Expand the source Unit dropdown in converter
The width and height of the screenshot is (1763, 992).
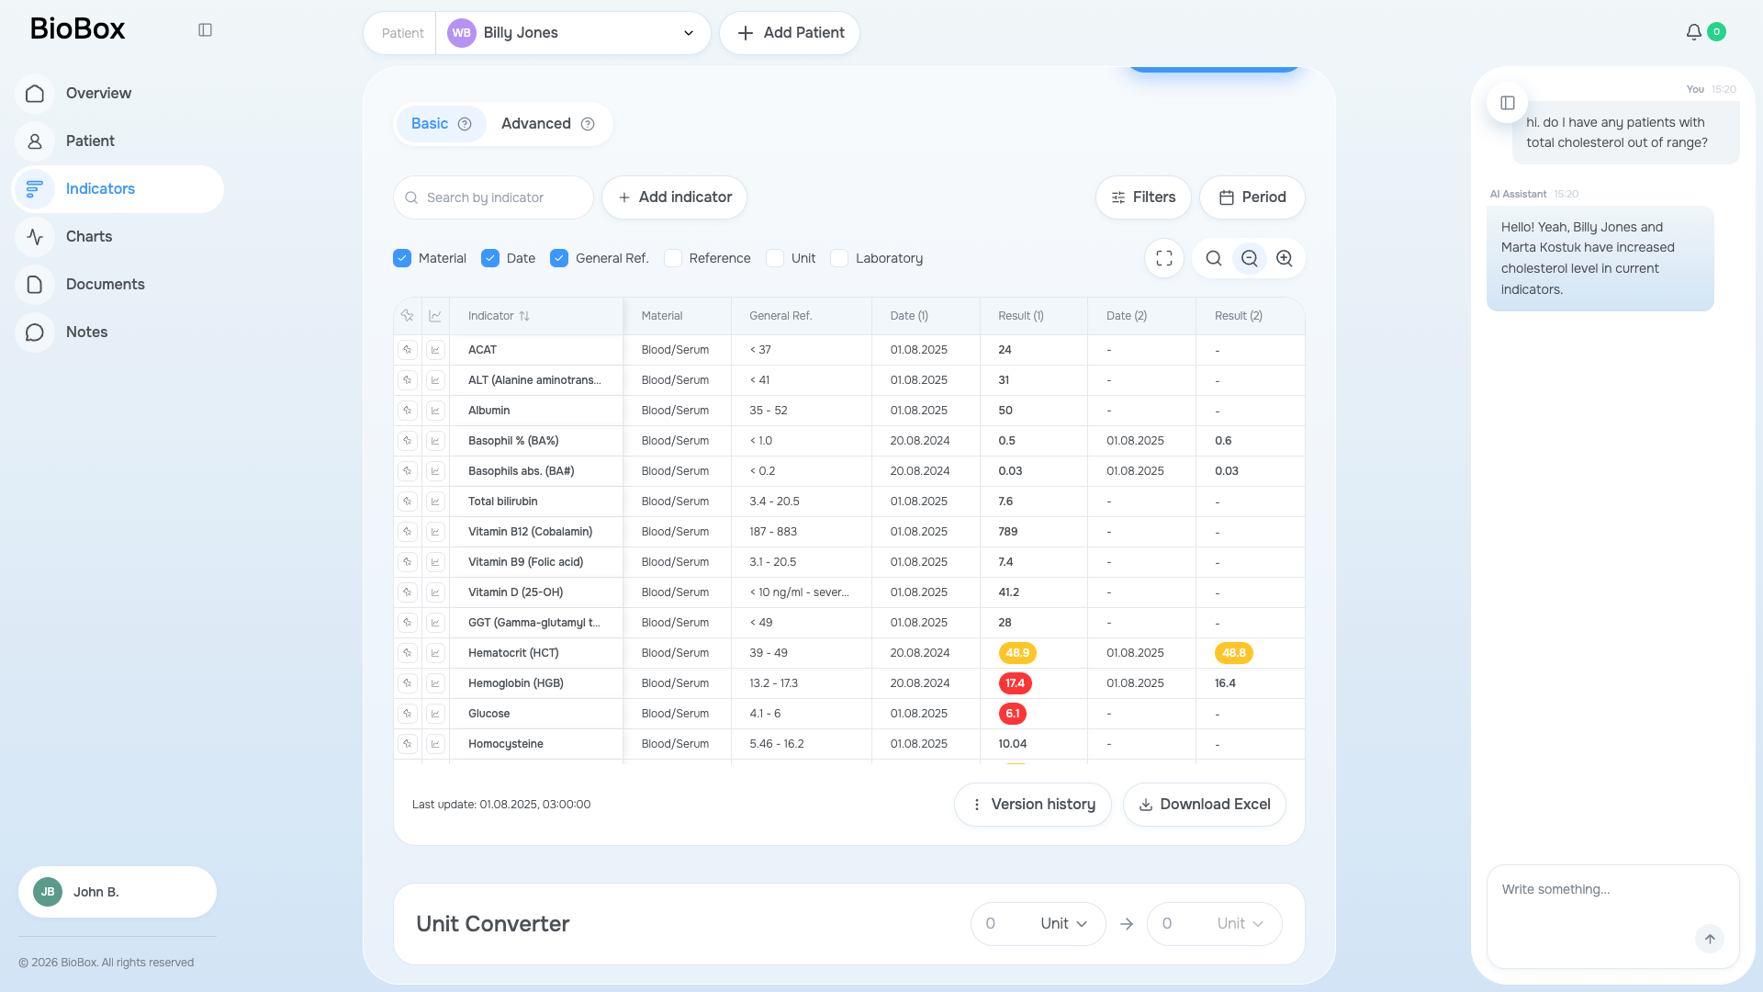tap(1063, 924)
